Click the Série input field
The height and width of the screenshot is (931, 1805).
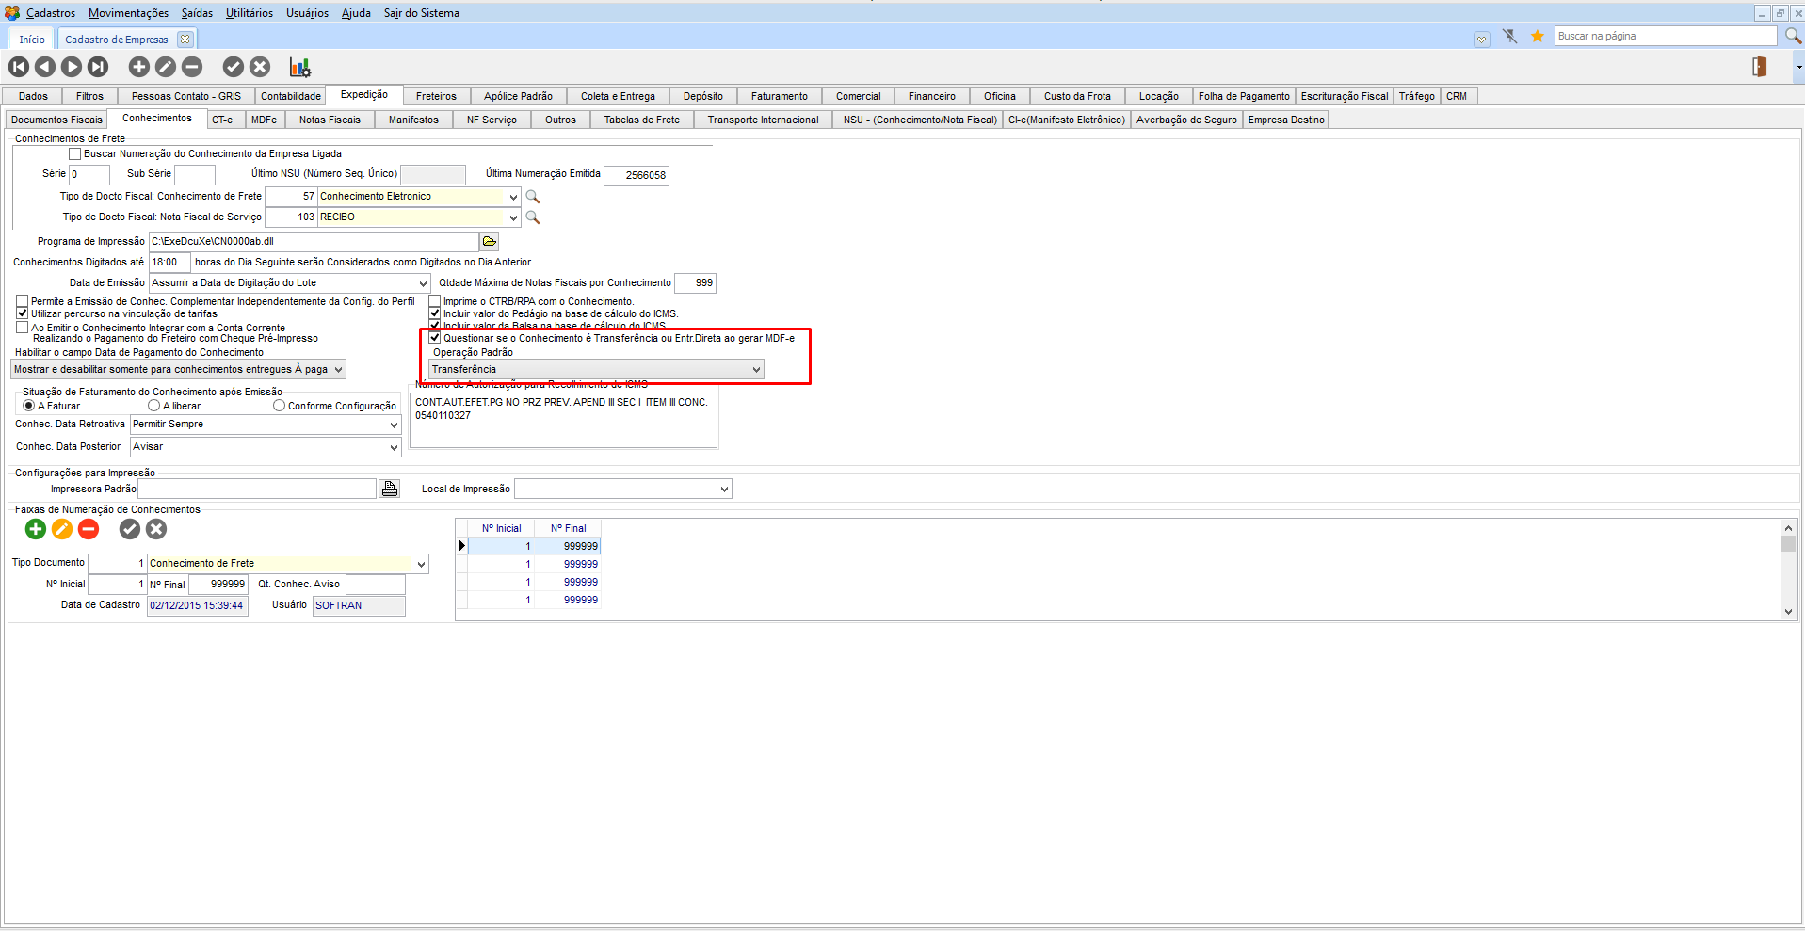click(x=89, y=175)
